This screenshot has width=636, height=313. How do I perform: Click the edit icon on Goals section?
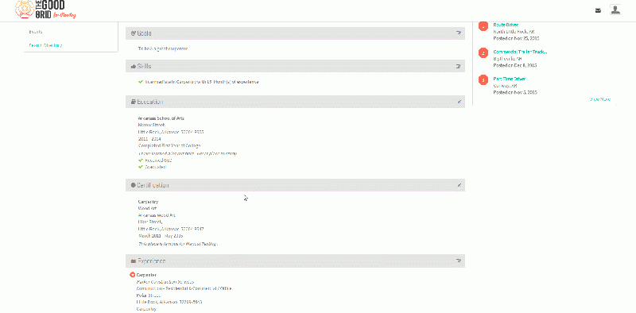pos(459,33)
